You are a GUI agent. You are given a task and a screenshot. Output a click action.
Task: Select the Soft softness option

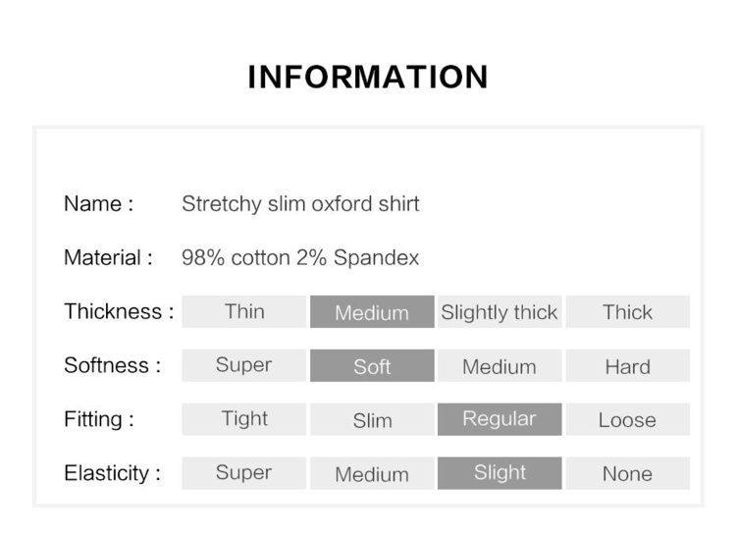(x=372, y=365)
